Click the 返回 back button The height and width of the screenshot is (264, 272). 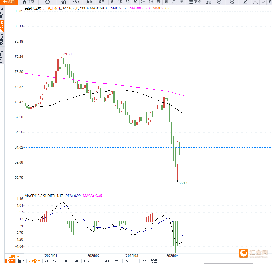coord(9,2)
